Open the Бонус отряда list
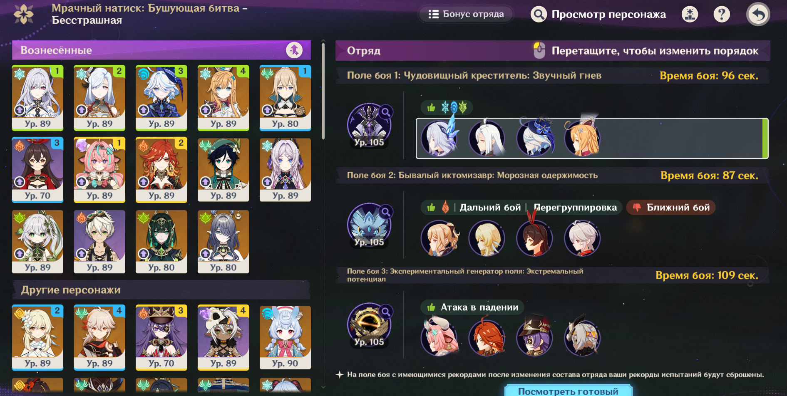Image resolution: width=787 pixels, height=396 pixels. click(466, 15)
